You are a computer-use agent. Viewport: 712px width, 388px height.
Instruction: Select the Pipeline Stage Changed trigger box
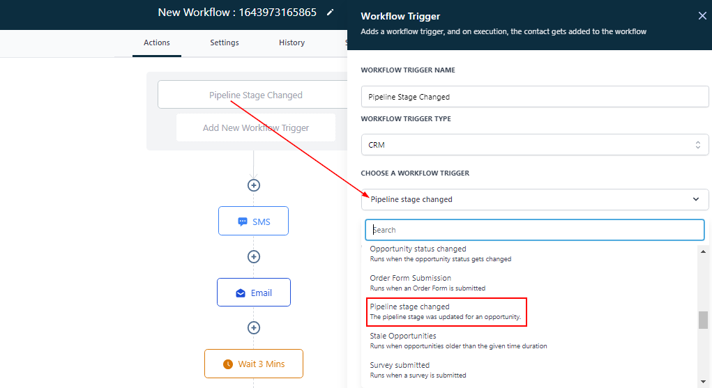(255, 95)
